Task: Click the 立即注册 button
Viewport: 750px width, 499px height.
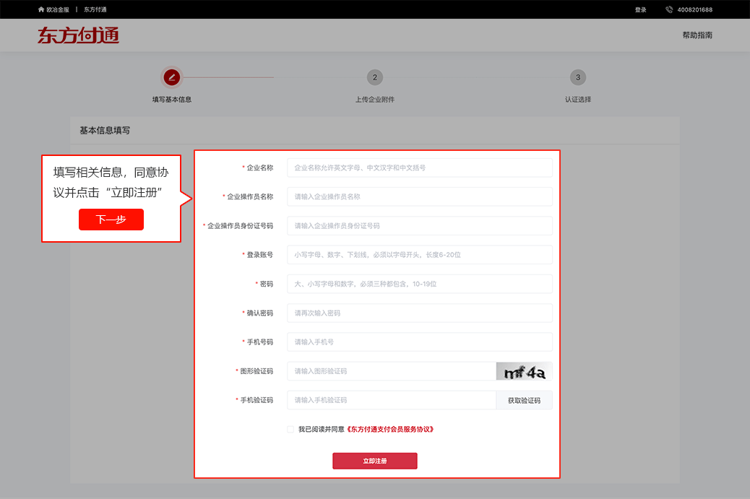Action: 375,461
